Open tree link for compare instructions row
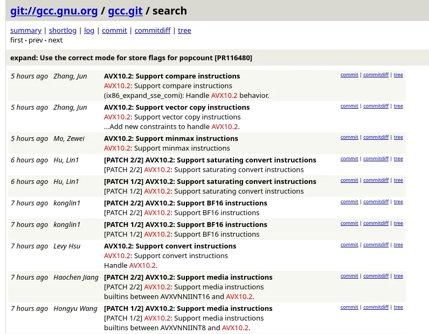 coord(398,75)
